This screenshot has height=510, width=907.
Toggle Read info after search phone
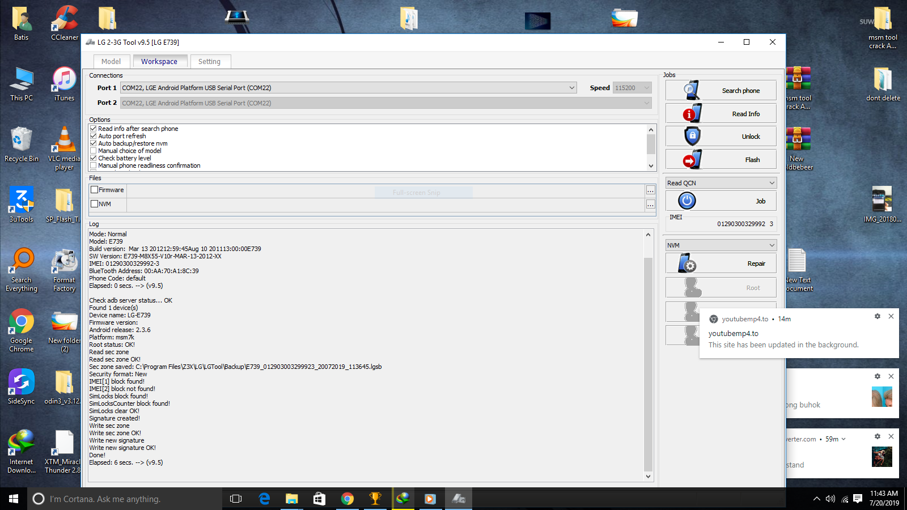tap(93, 129)
